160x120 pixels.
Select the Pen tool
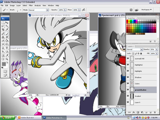tap(3, 48)
